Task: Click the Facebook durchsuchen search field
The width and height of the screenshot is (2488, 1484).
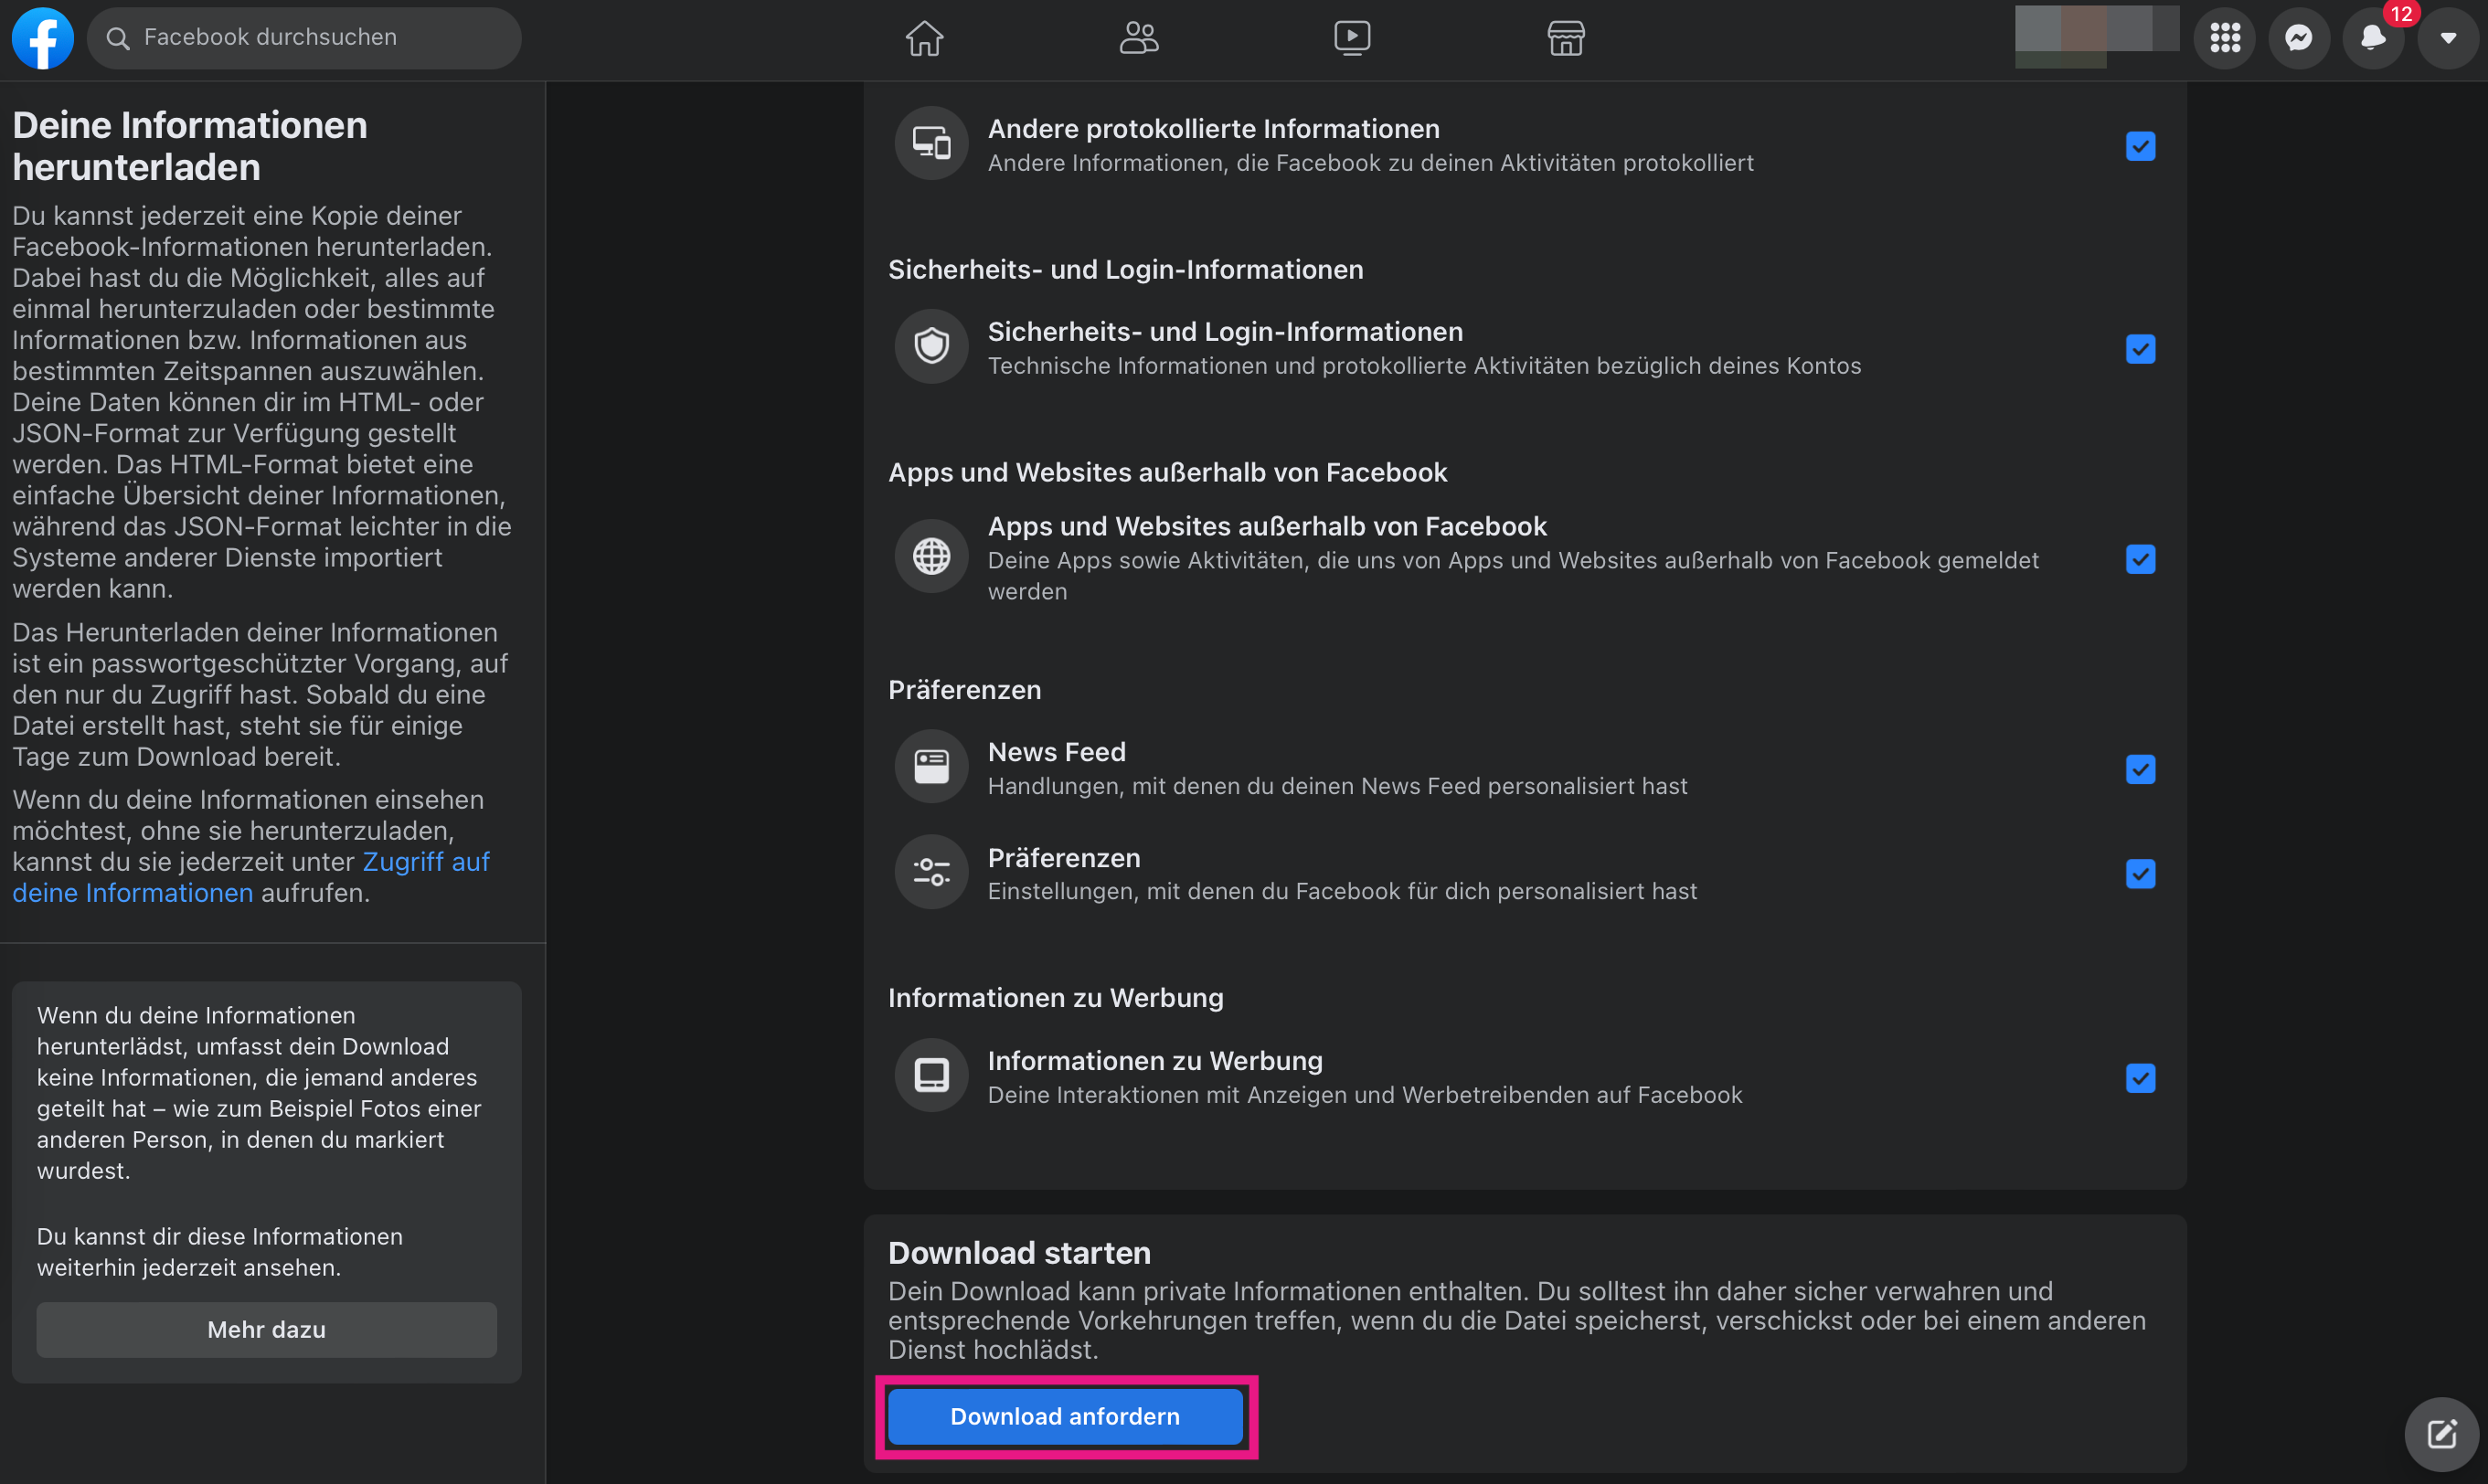Action: (x=304, y=38)
